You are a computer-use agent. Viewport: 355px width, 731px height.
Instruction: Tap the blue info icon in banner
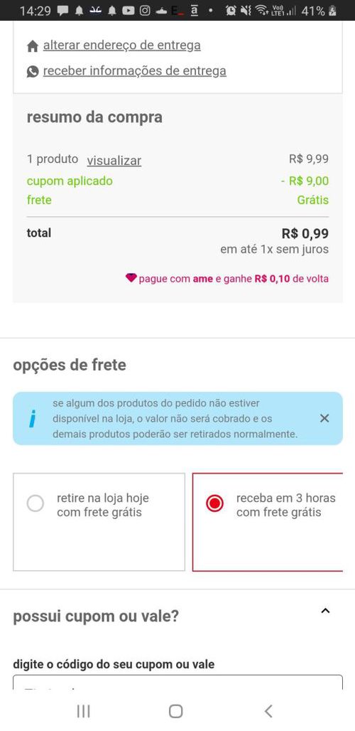(x=32, y=419)
